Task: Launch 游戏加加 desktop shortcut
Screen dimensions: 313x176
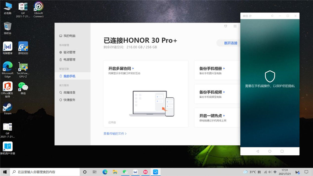Action: 23,48
